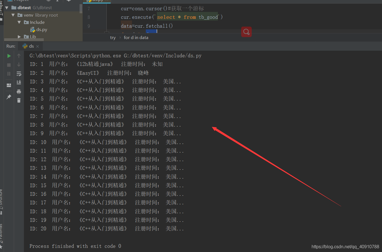
Task: Click the cur.execute line of code
Action: (172, 17)
